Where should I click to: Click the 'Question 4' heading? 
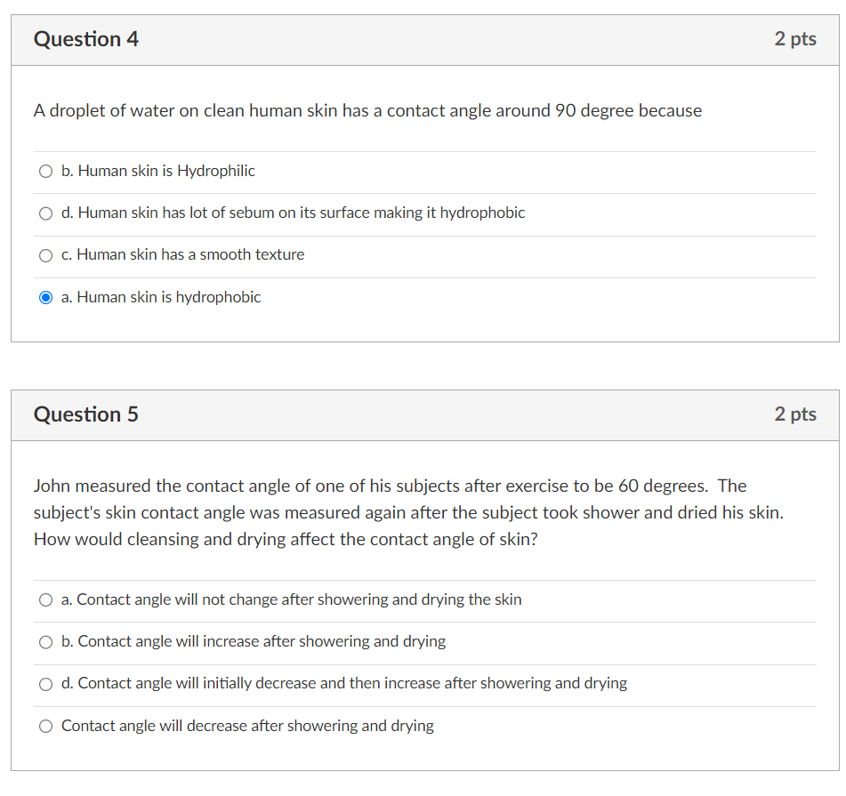[85, 39]
